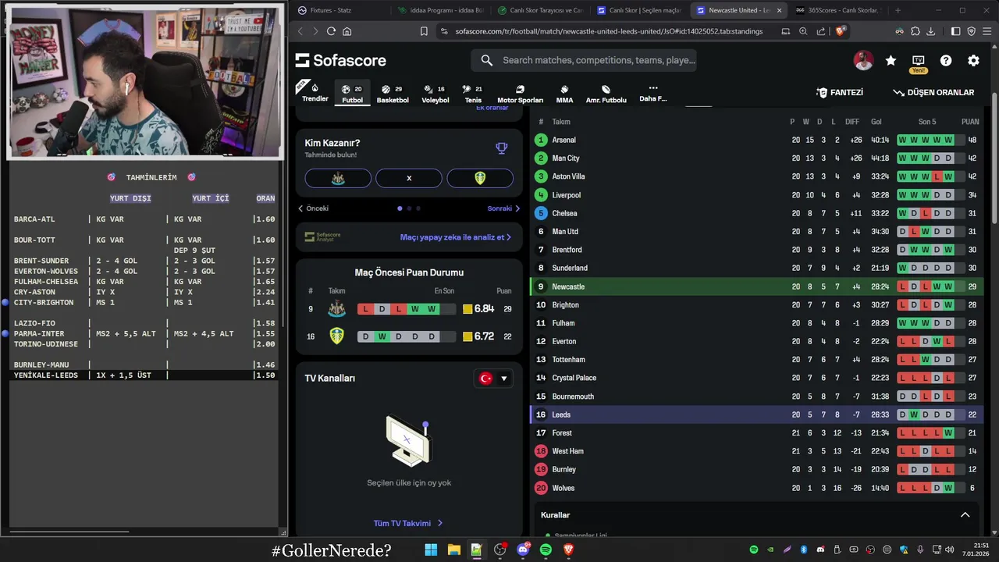Open Brave browser taskbar icon
999x562 pixels.
(x=569, y=550)
